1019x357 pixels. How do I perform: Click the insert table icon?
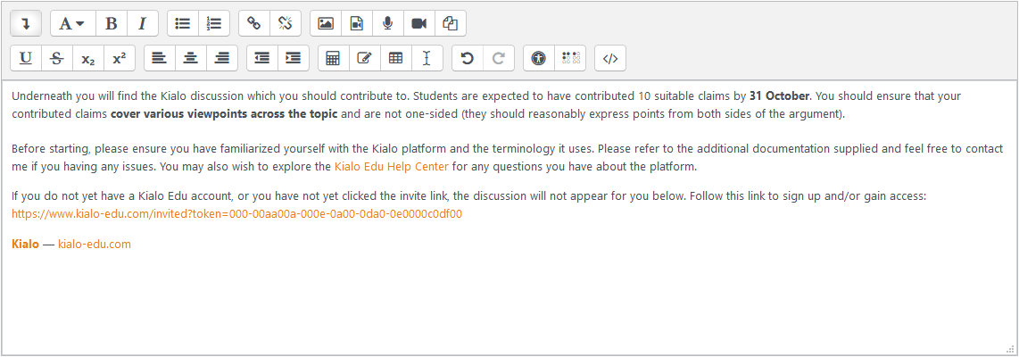[394, 59]
